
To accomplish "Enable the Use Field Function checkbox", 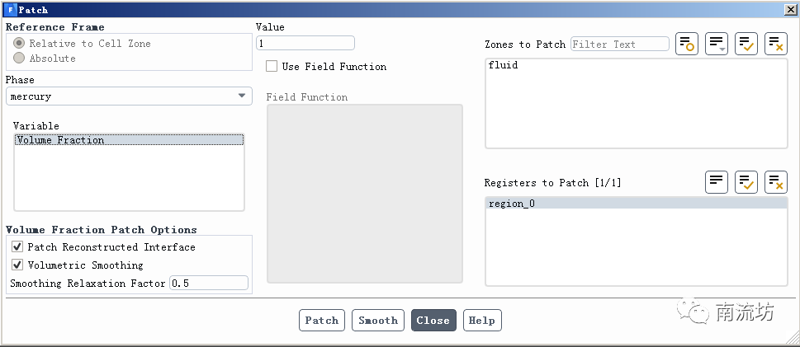I will [x=272, y=67].
